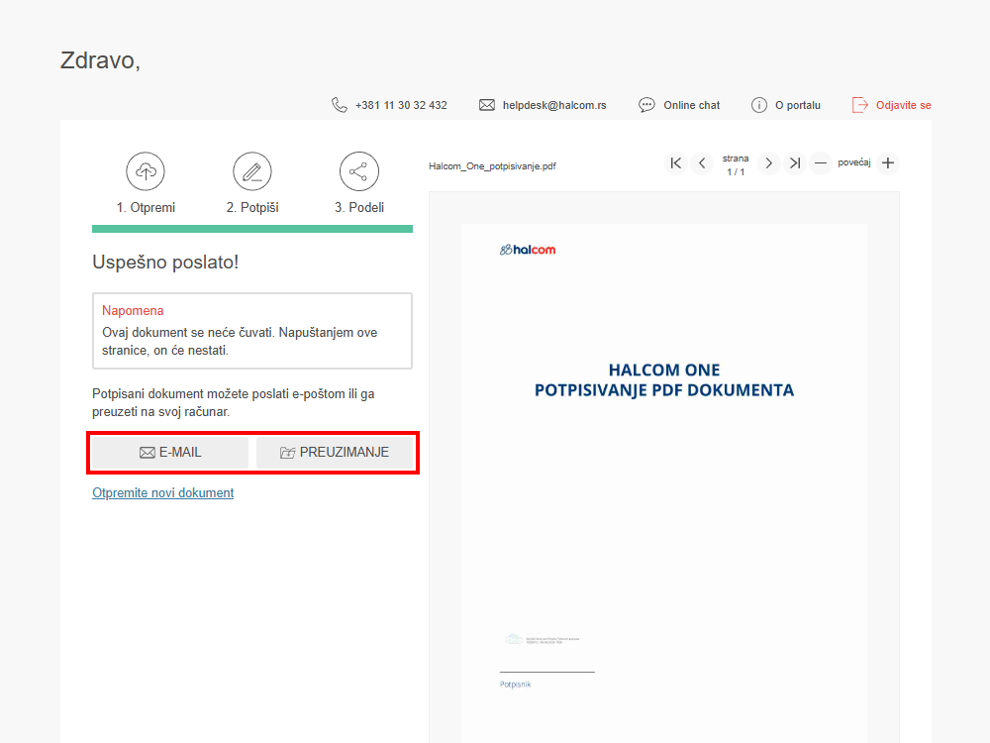Jump to last PDF page
This screenshot has width=990, height=743.
coord(795,163)
